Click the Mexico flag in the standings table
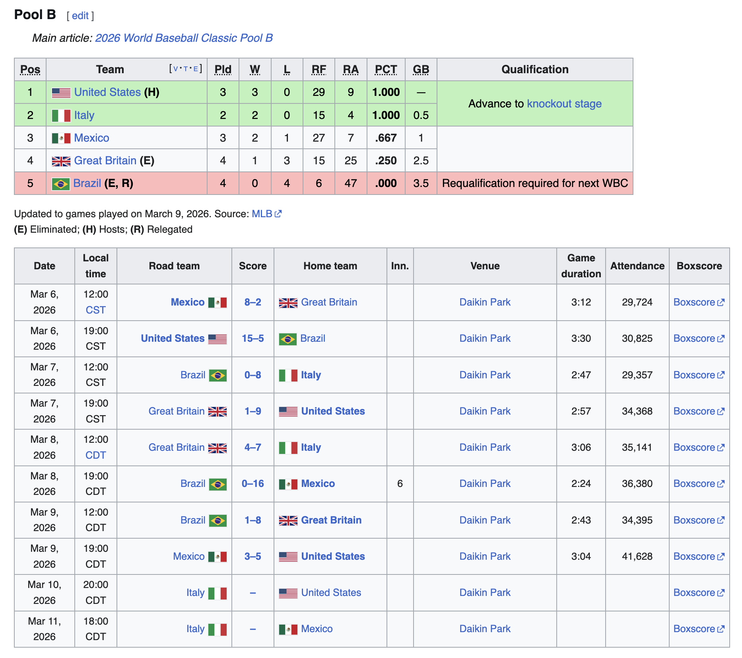 pos(61,138)
